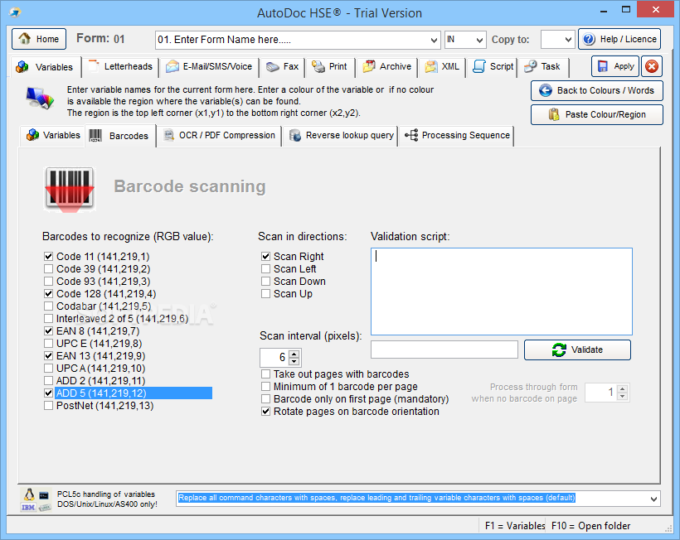Click the Fax machine icon
The image size is (680, 540).
pyautogui.click(x=273, y=67)
